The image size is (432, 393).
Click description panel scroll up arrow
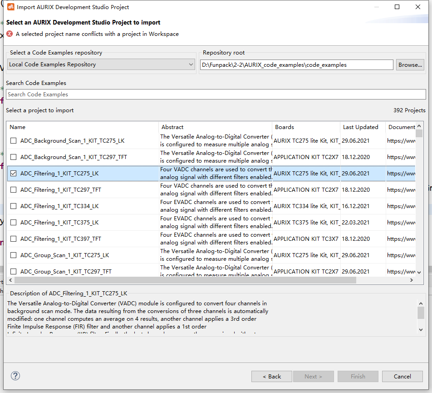pos(421,303)
